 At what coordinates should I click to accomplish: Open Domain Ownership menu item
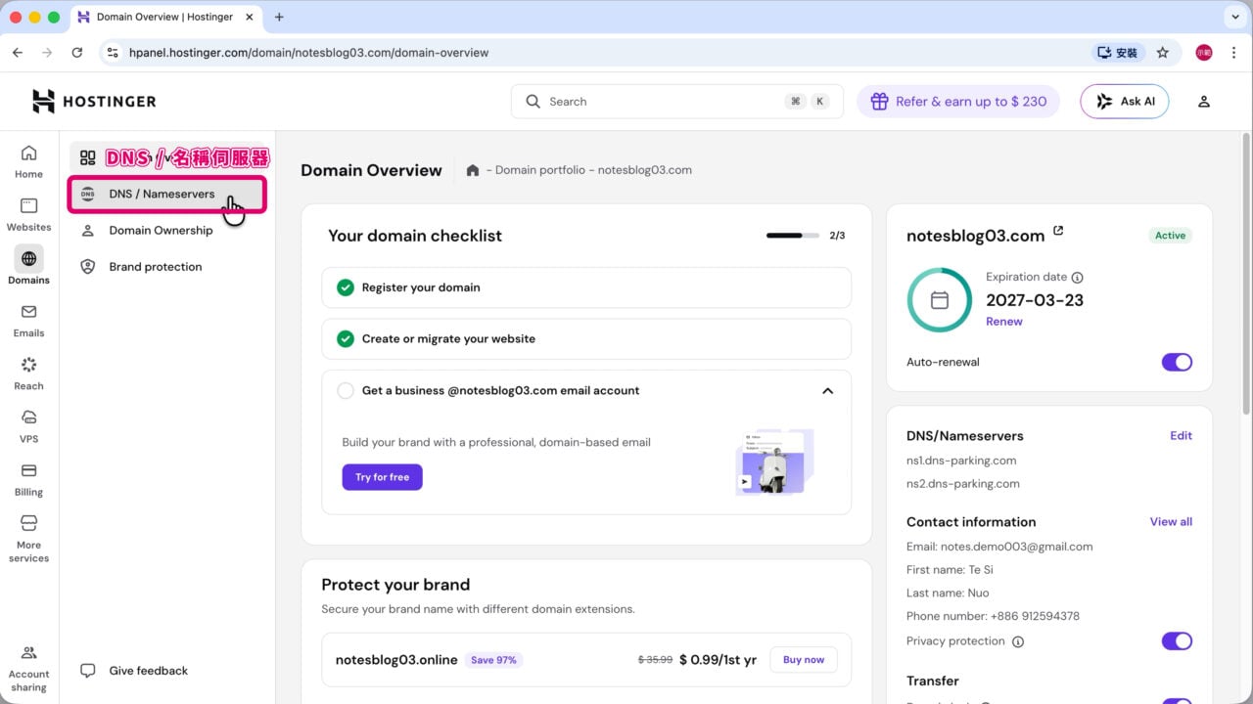point(166,231)
